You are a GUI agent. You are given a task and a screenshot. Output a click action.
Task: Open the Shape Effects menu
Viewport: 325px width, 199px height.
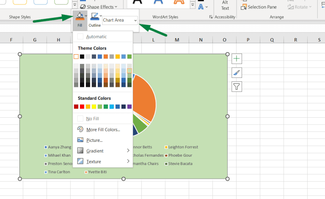(99, 7)
